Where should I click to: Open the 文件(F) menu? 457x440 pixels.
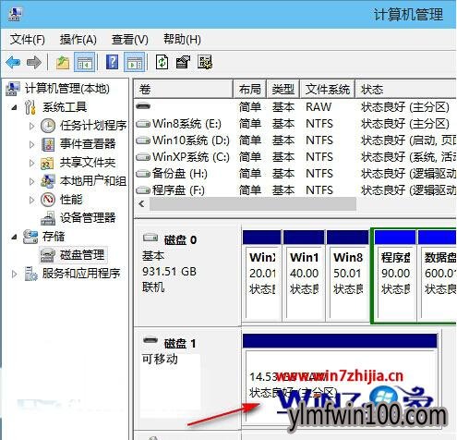coord(28,40)
